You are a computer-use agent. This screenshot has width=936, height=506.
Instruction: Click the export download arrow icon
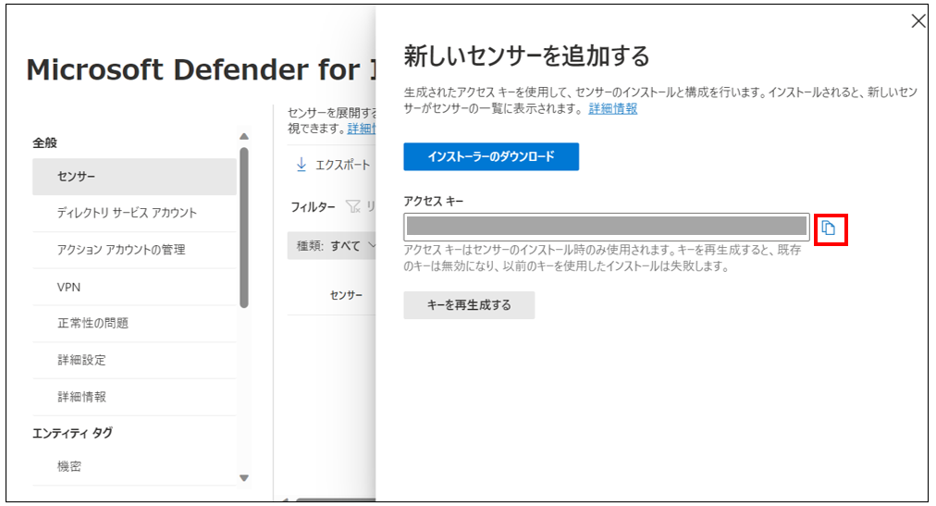point(302,164)
